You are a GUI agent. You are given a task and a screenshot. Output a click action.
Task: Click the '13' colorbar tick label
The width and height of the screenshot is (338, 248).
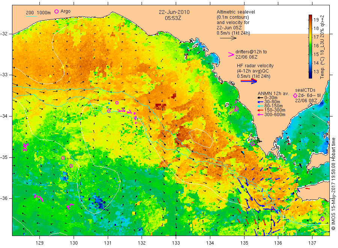point(316,72)
